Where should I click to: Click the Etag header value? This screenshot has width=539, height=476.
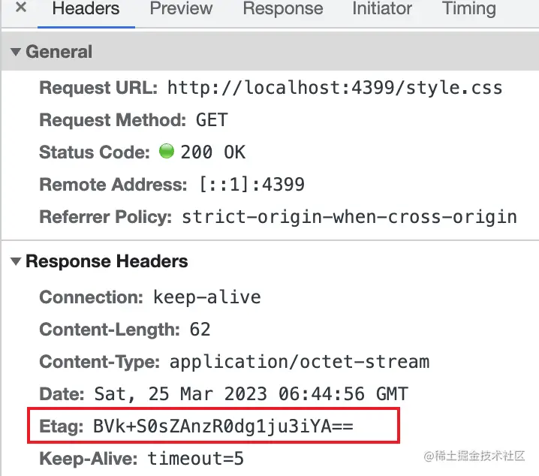223,426
